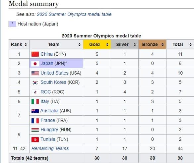Click the Australia flag icon

point(35,111)
